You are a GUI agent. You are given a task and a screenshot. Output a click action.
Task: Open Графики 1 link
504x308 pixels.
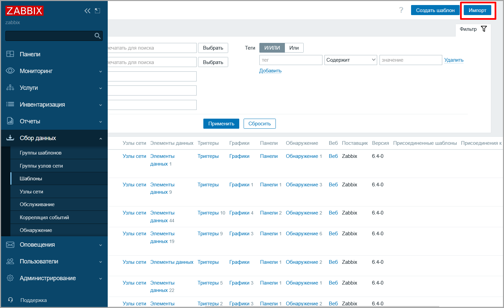[x=241, y=185]
